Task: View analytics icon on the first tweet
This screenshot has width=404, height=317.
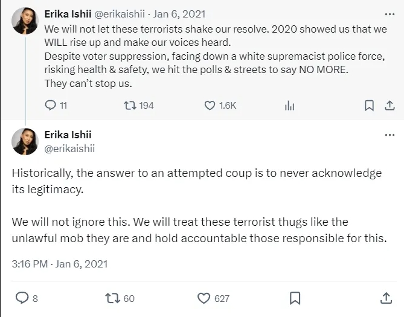Action: 290,106
